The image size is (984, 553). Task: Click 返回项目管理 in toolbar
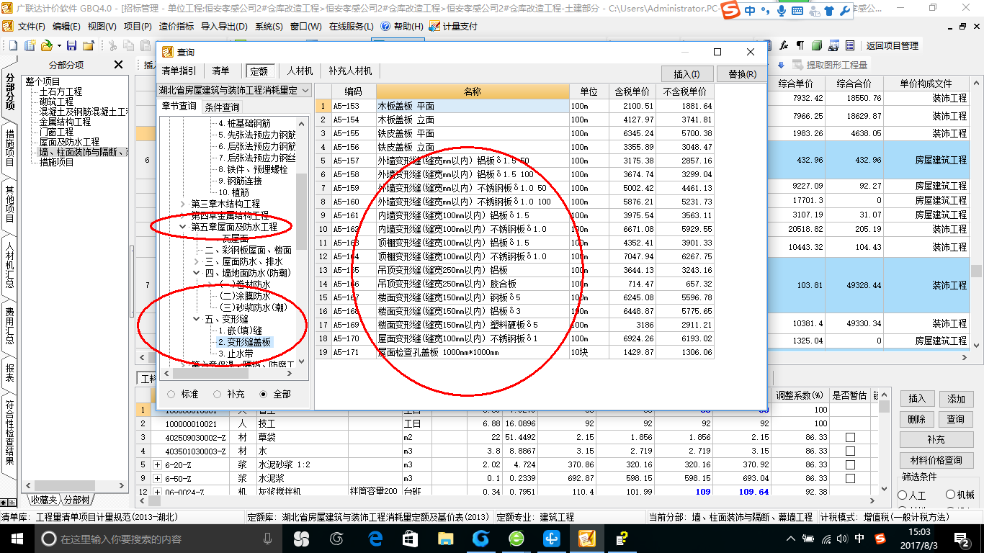click(892, 45)
